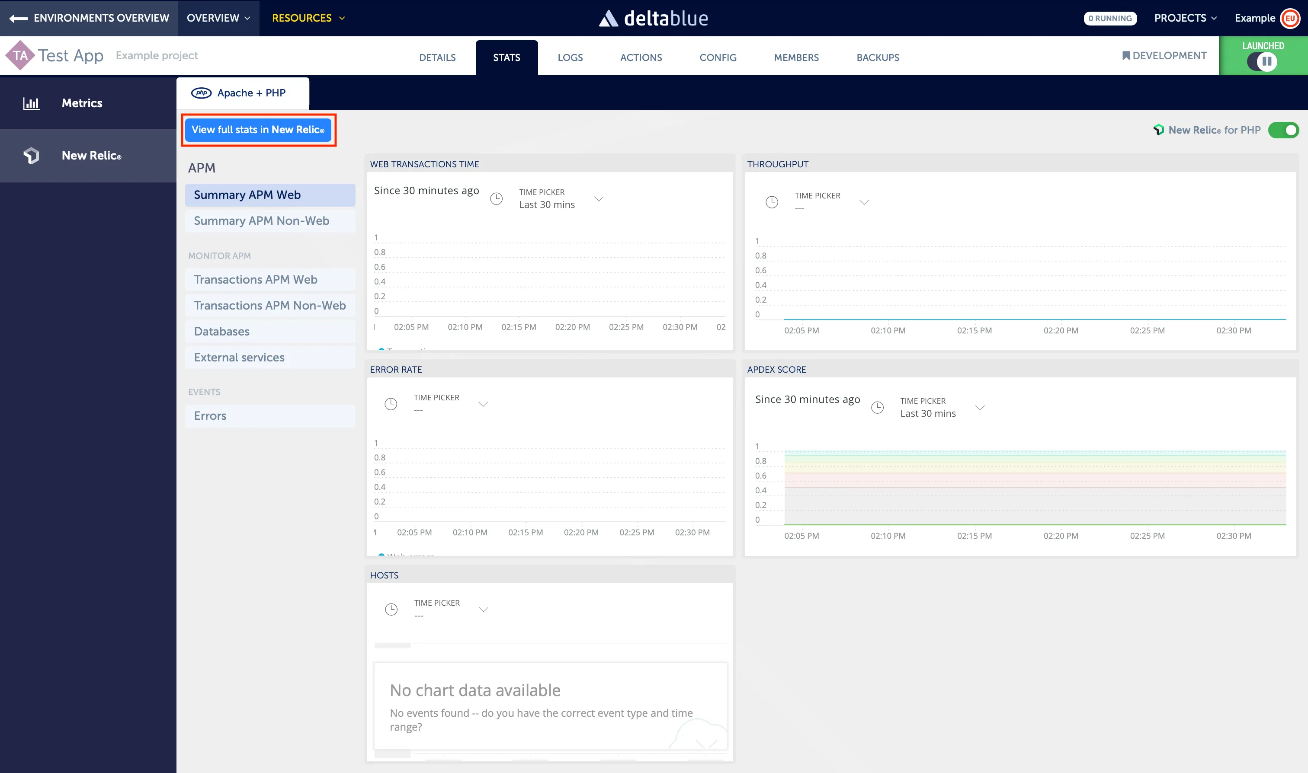Viewport: 1308px width, 773px height.
Task: Click View full stats in New Relic
Action: click(259, 129)
